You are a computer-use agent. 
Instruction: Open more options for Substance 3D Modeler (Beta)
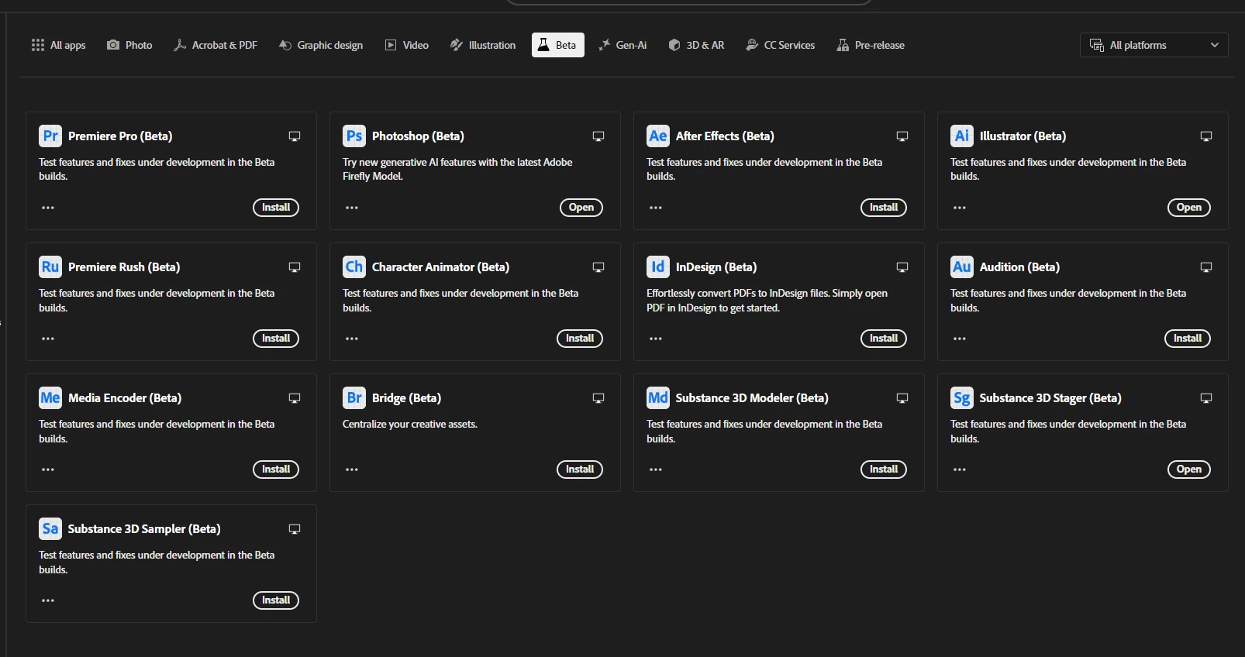tap(656, 470)
